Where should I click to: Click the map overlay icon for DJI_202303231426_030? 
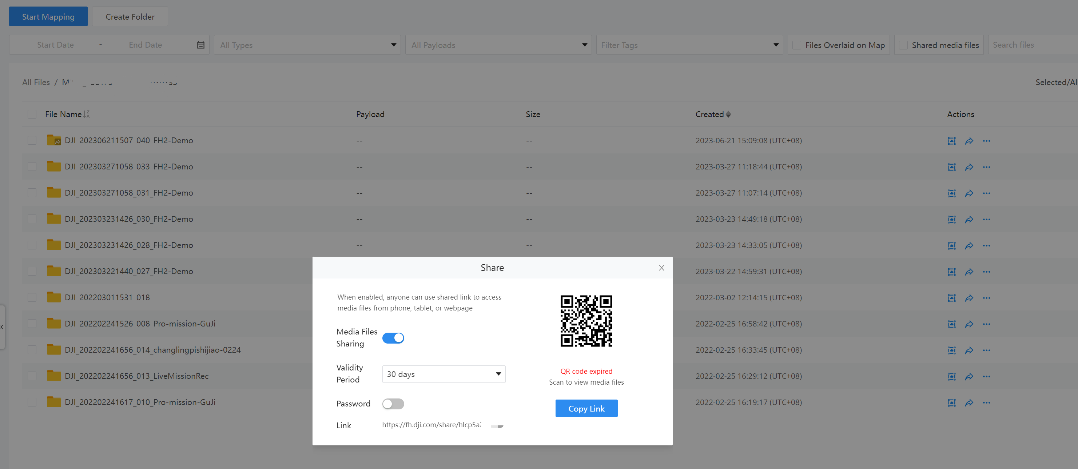pos(951,219)
